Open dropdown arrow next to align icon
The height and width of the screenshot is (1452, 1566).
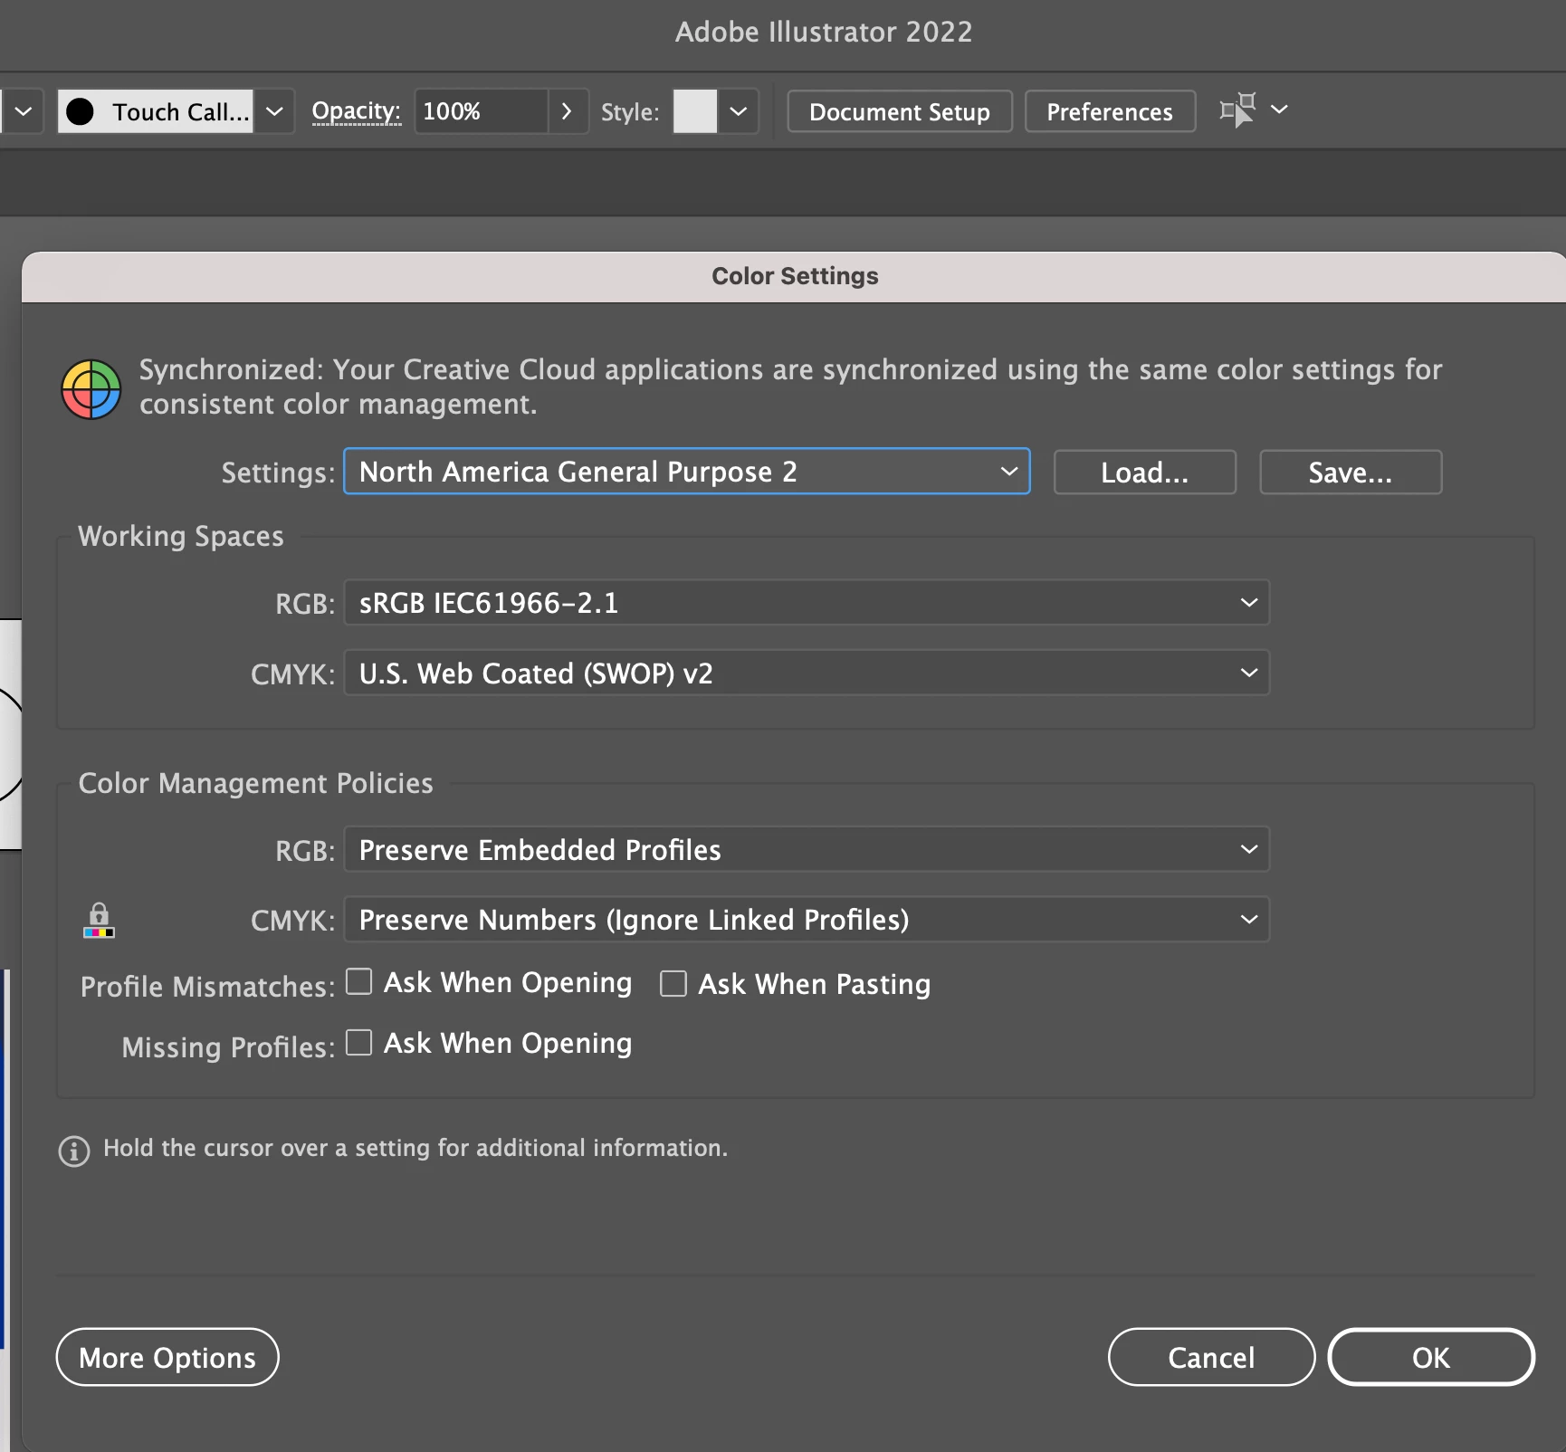pos(1279,110)
